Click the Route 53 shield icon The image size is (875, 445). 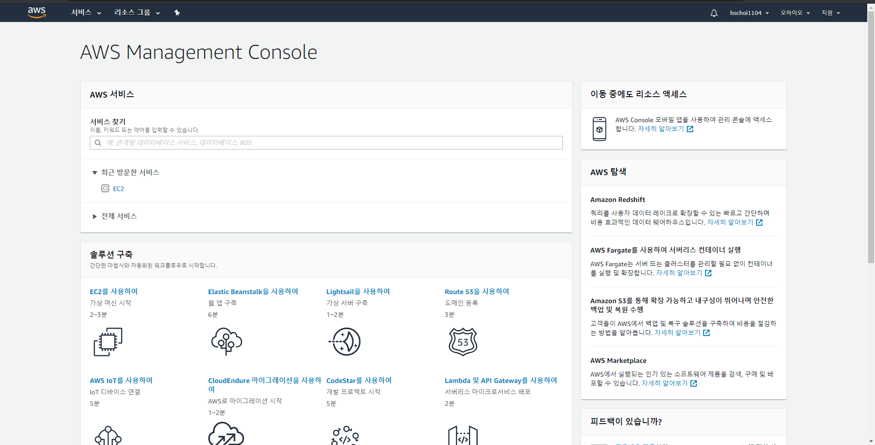[463, 342]
